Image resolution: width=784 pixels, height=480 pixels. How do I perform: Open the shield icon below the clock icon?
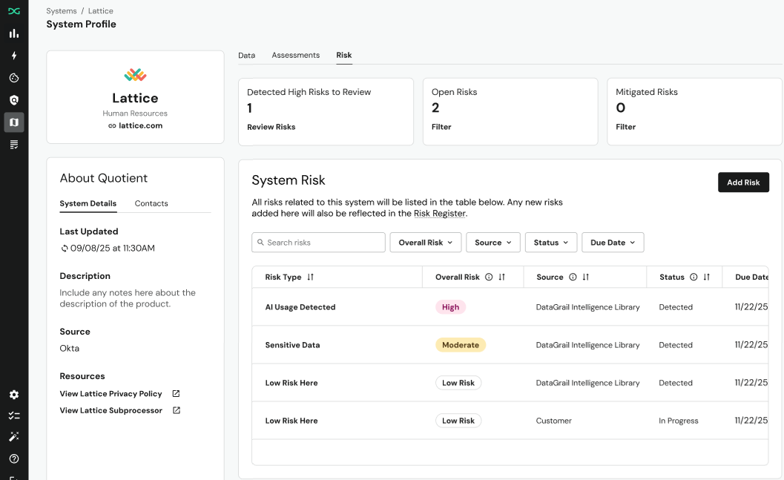click(14, 100)
